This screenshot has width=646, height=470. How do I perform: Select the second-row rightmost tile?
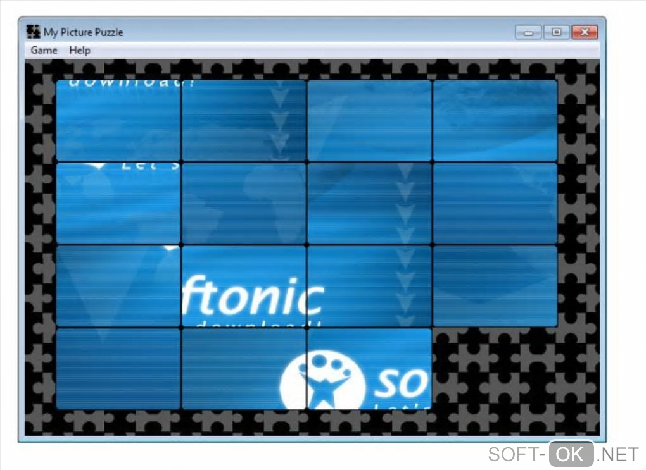[x=495, y=203]
